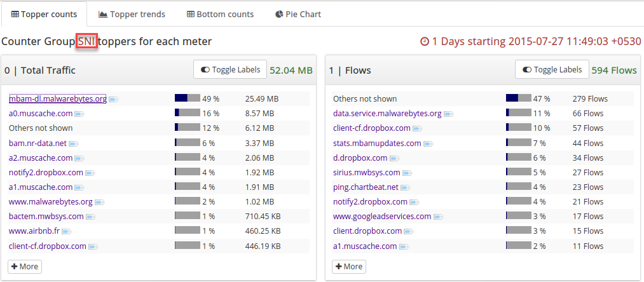Open the a2.muscache.com link
Viewport: 644px width, 282px height.
(41, 158)
